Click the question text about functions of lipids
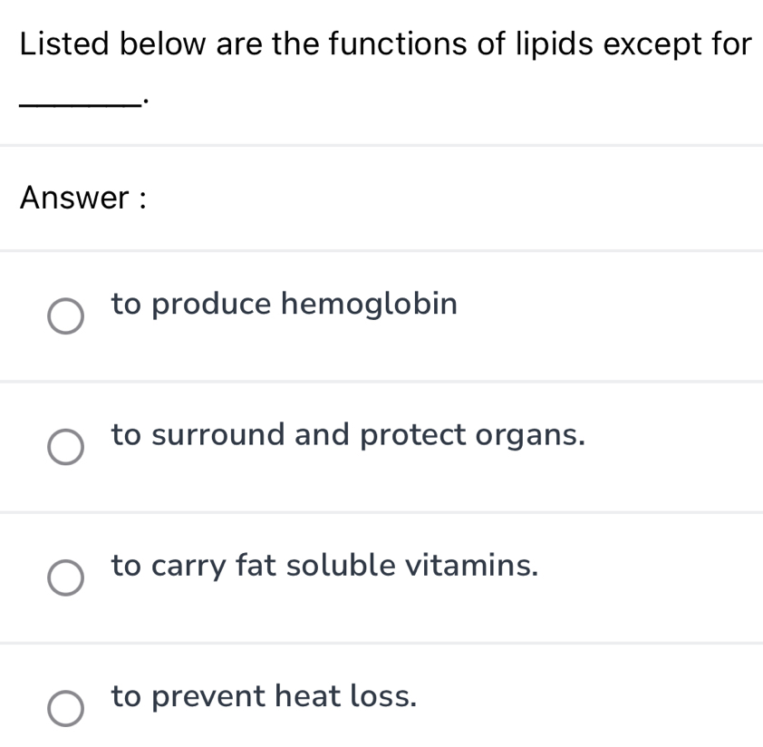Image resolution: width=763 pixels, height=747 pixels. pyautogui.click(x=385, y=43)
